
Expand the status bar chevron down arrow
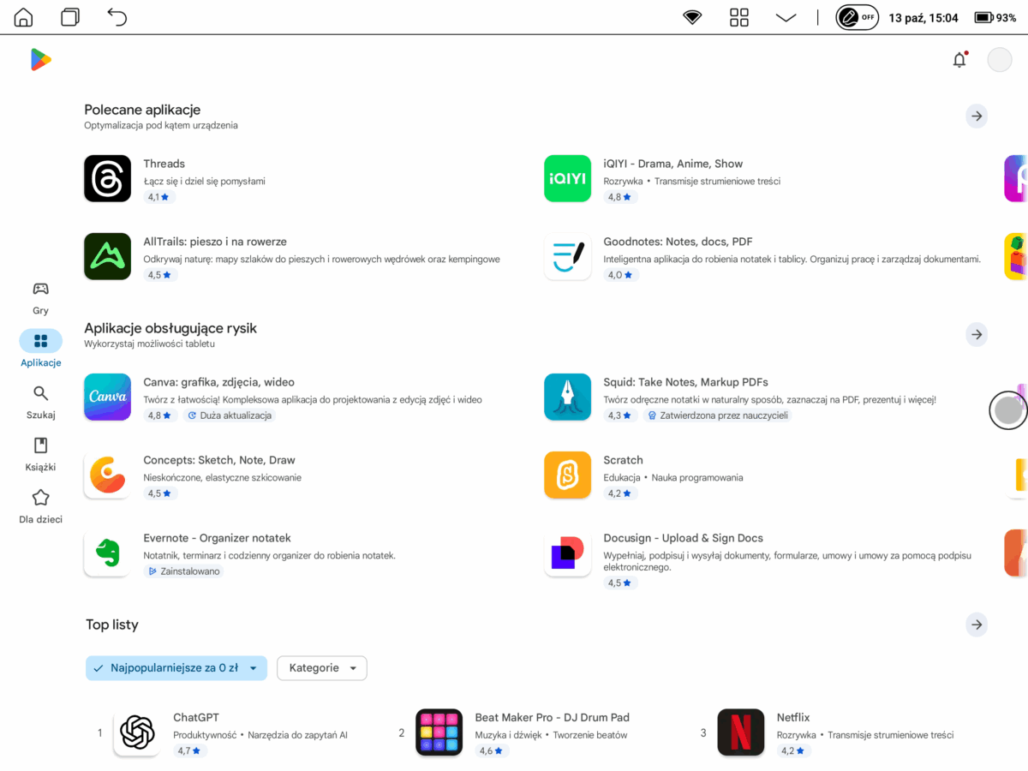786,17
